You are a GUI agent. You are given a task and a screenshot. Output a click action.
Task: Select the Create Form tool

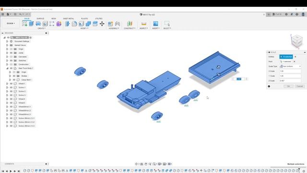(59, 24)
